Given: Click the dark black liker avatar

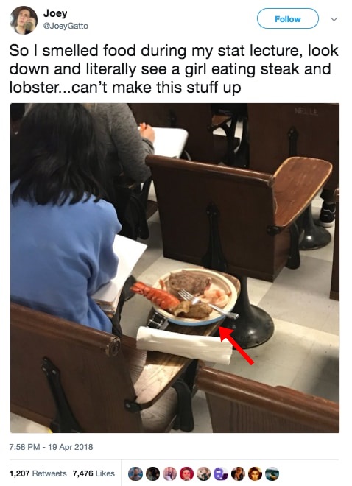Looking at the screenshot, I should tap(152, 473).
